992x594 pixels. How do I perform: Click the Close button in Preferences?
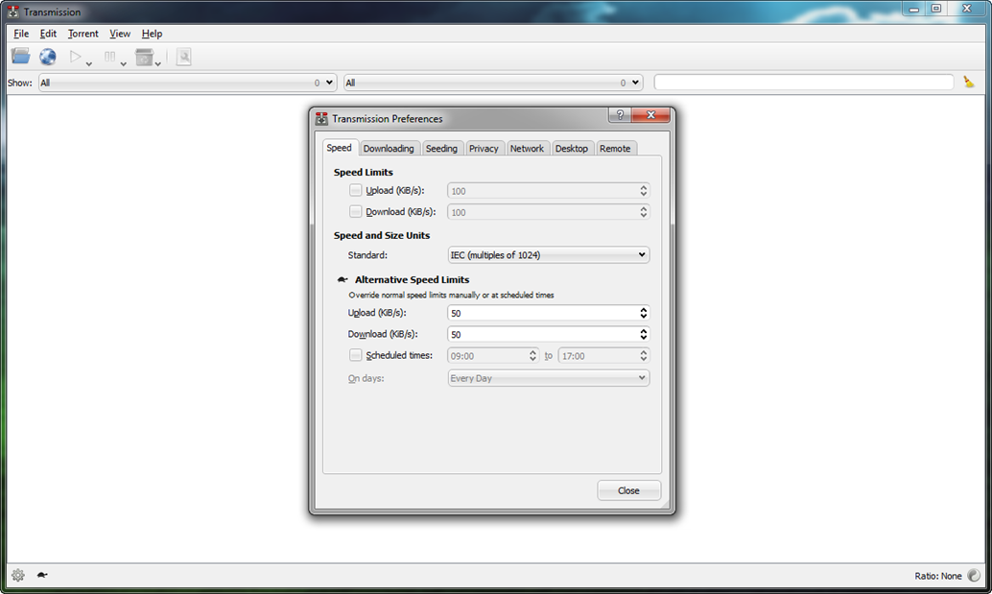628,490
